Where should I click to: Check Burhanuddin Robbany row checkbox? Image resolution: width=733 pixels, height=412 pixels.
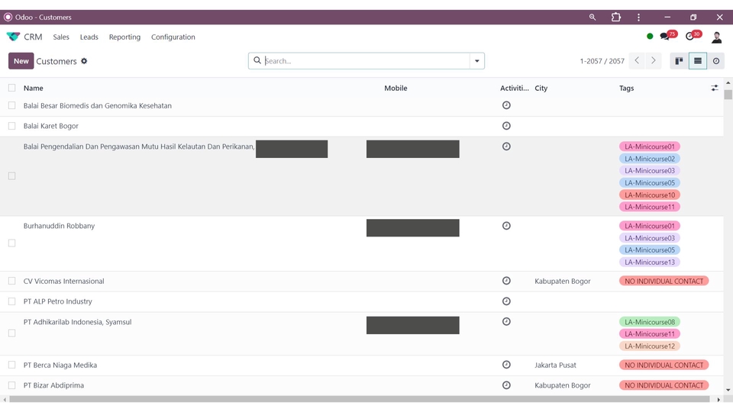[11, 243]
